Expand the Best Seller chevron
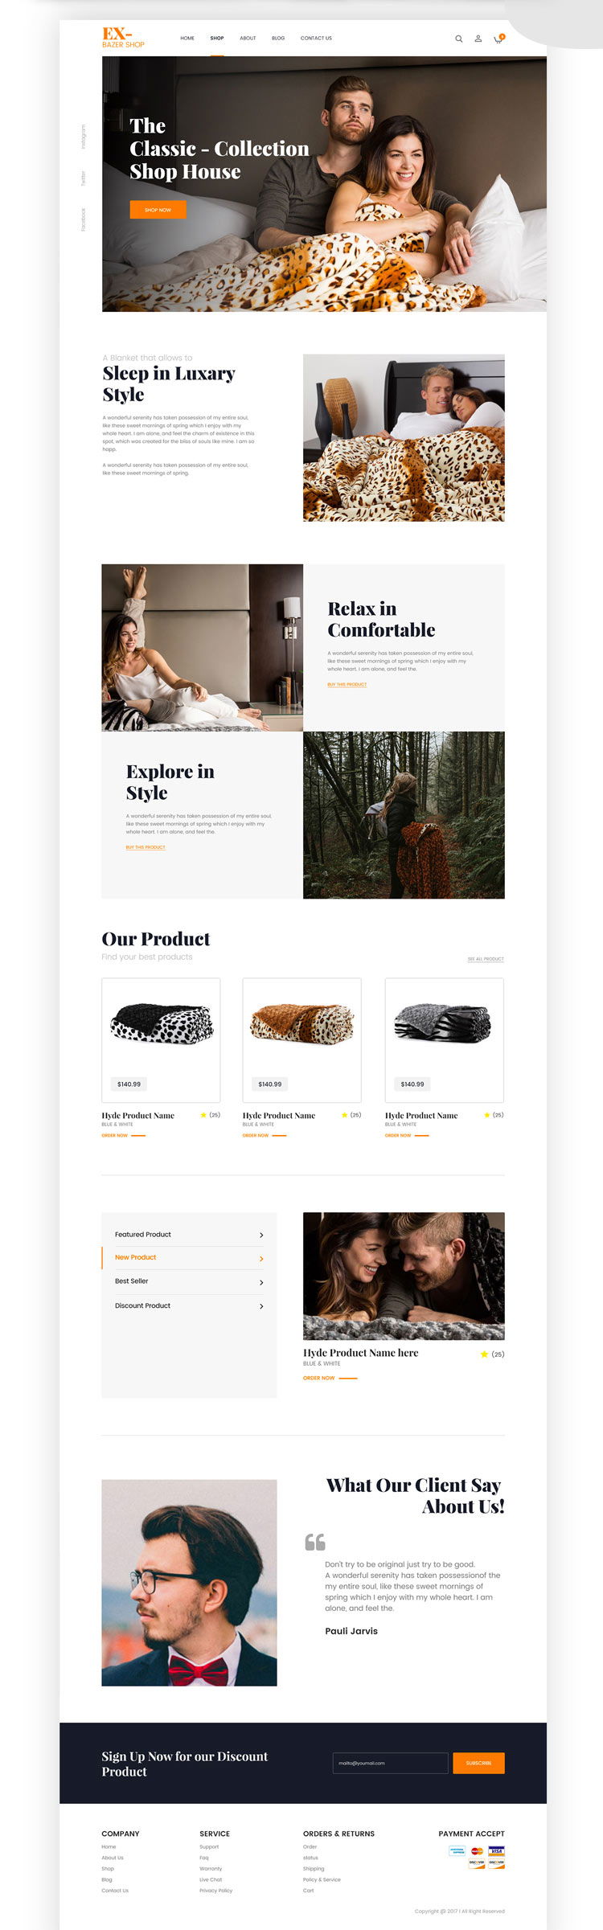This screenshot has width=603, height=1930. click(x=261, y=1282)
